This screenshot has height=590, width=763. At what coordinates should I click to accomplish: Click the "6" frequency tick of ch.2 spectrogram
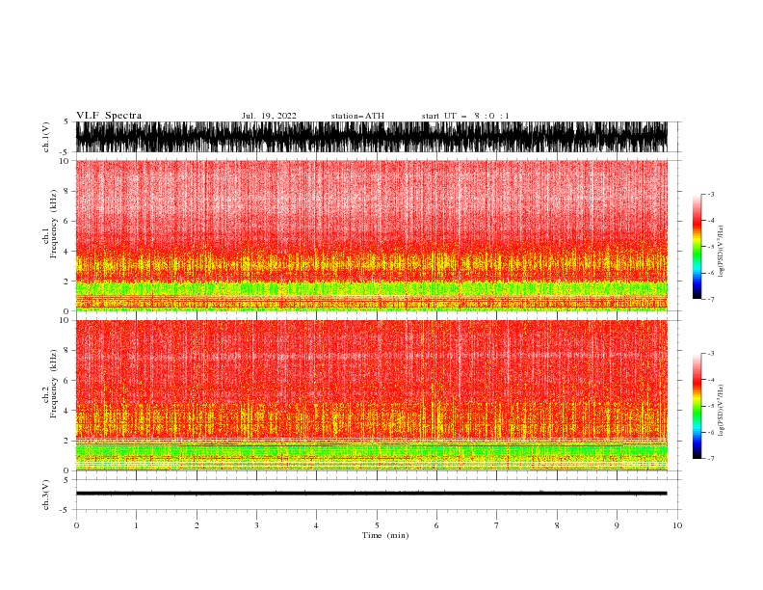pos(66,381)
